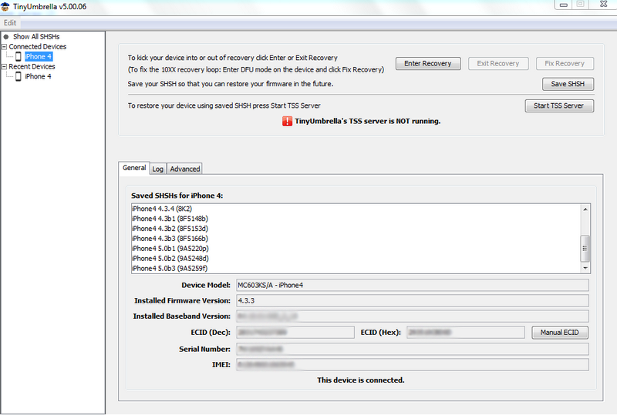Image resolution: width=617 pixels, height=415 pixels.
Task: Click the Manual ECID button
Action: (560, 333)
